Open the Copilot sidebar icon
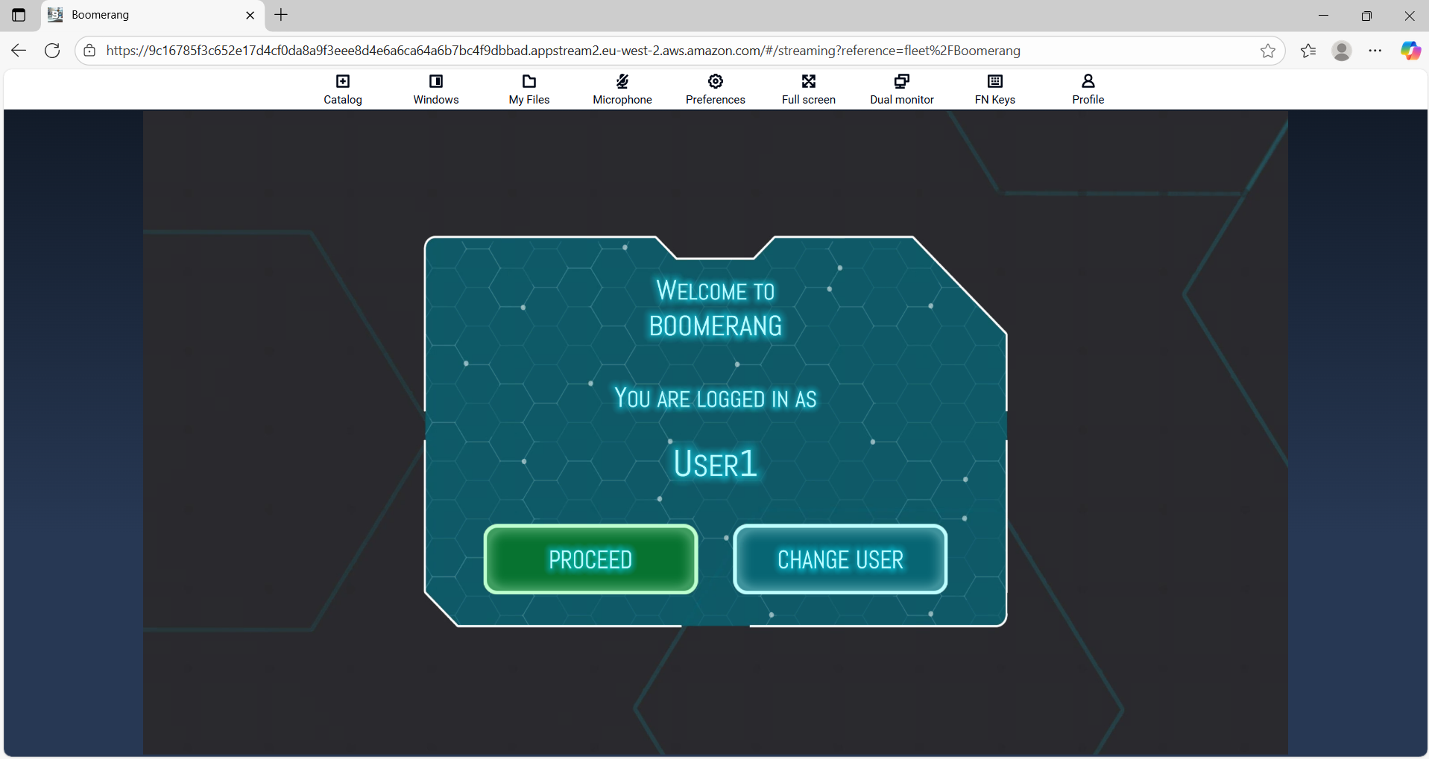1429x759 pixels. [1410, 51]
